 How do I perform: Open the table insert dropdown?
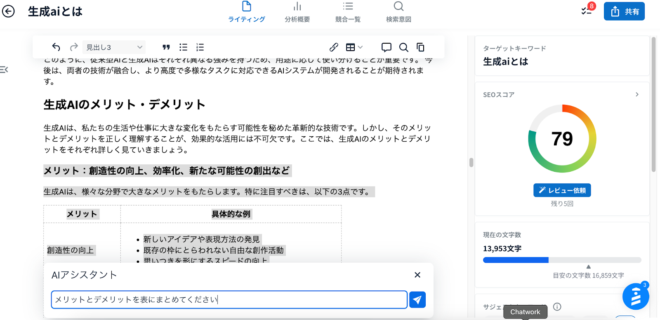[x=354, y=47]
